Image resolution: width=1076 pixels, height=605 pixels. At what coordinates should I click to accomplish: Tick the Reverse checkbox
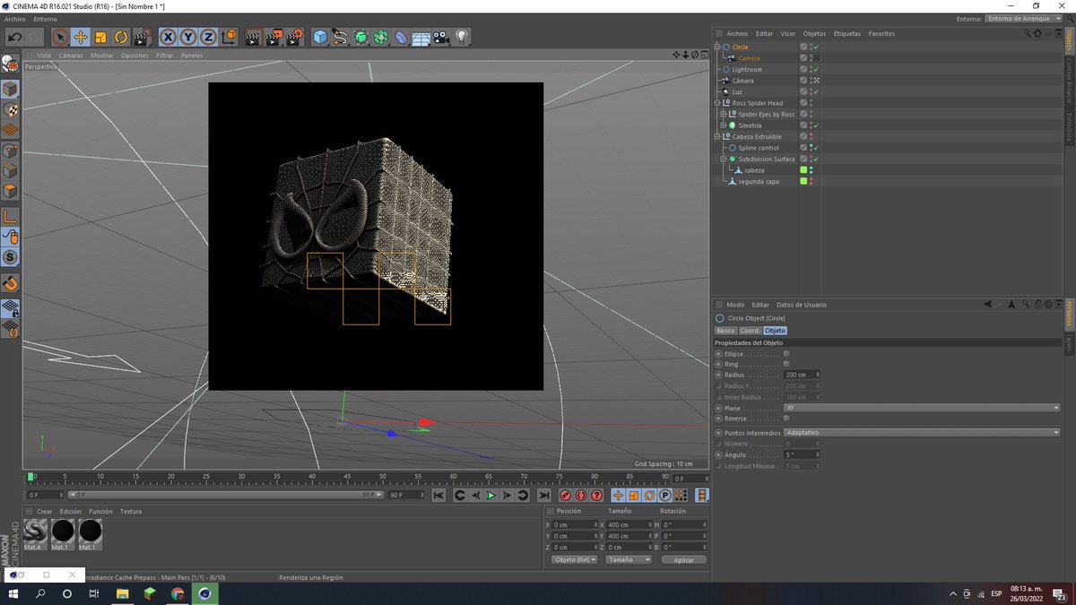(786, 419)
